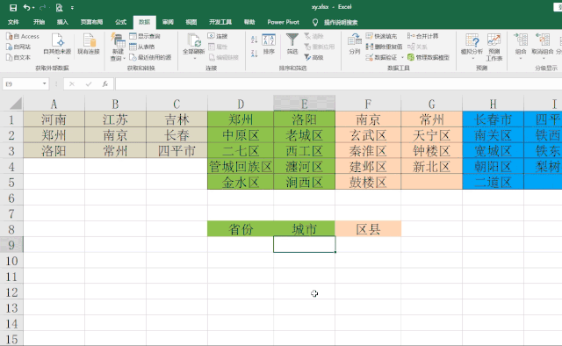Select the 城市 header cell
This screenshot has height=346, width=562.
click(305, 229)
